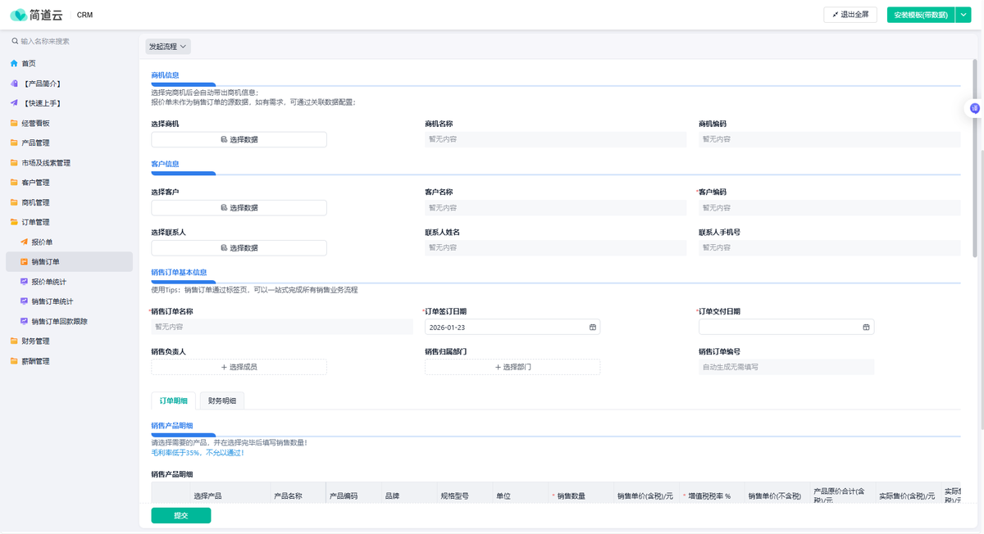Expand the 客户管理 folder
Screen dimensions: 984x534
tap(35, 183)
